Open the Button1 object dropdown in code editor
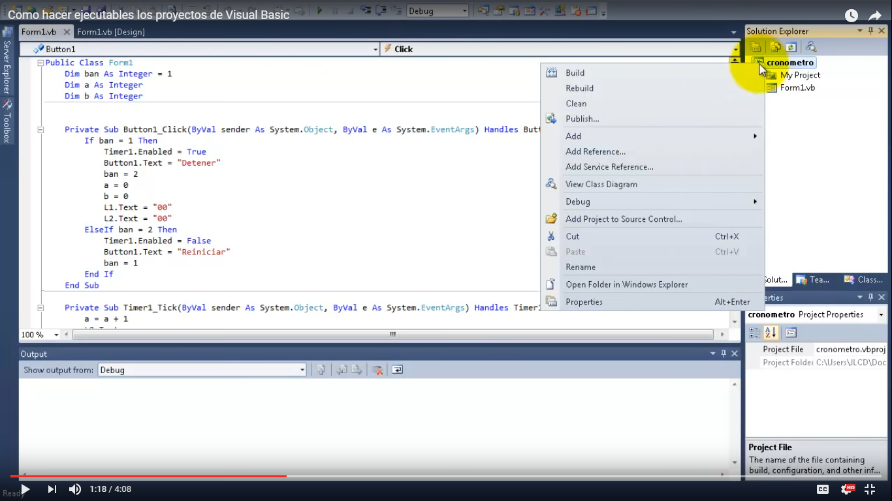The height and width of the screenshot is (501, 892). click(x=375, y=48)
